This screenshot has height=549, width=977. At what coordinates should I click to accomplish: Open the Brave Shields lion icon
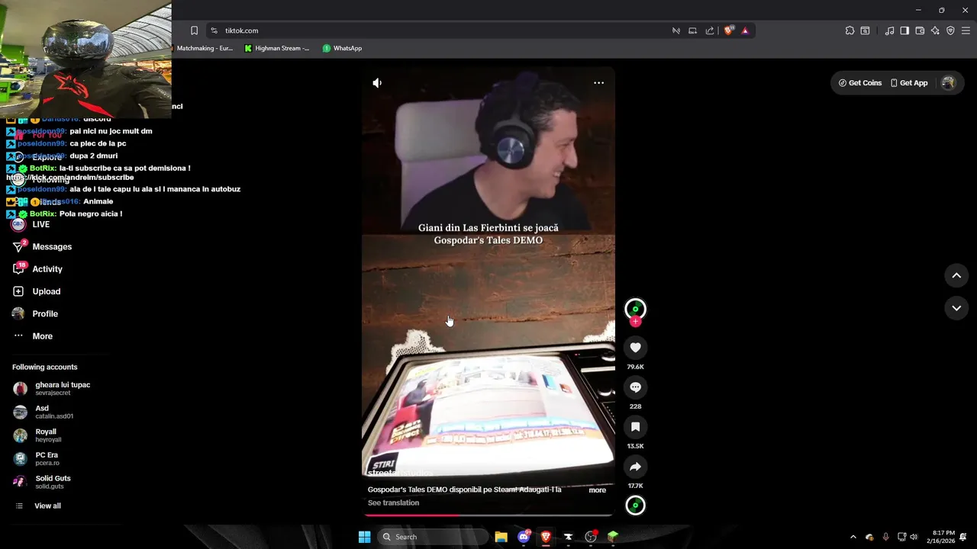click(x=729, y=30)
